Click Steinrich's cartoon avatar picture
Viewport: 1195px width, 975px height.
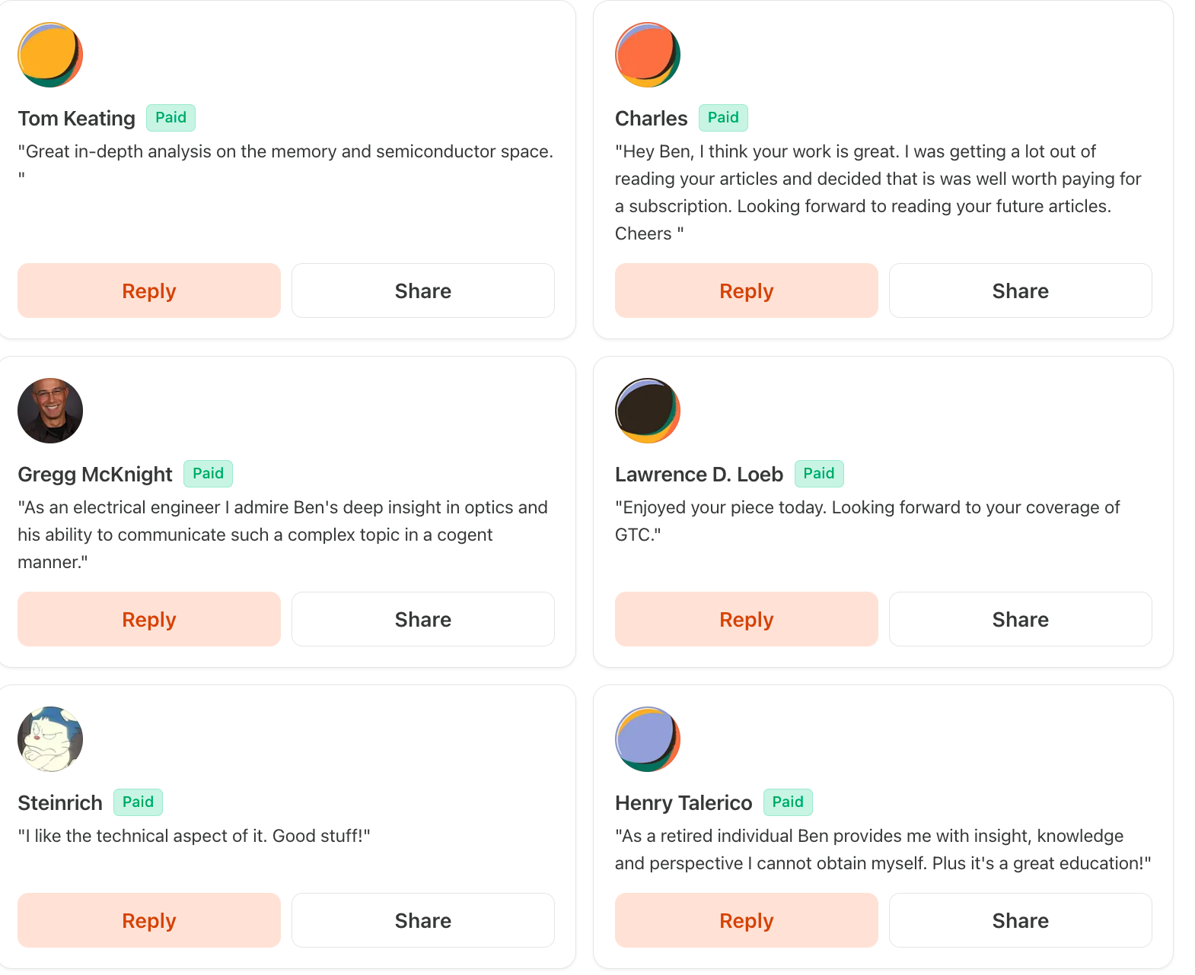50,739
